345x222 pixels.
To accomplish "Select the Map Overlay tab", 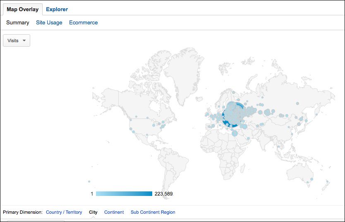I will (22, 10).
